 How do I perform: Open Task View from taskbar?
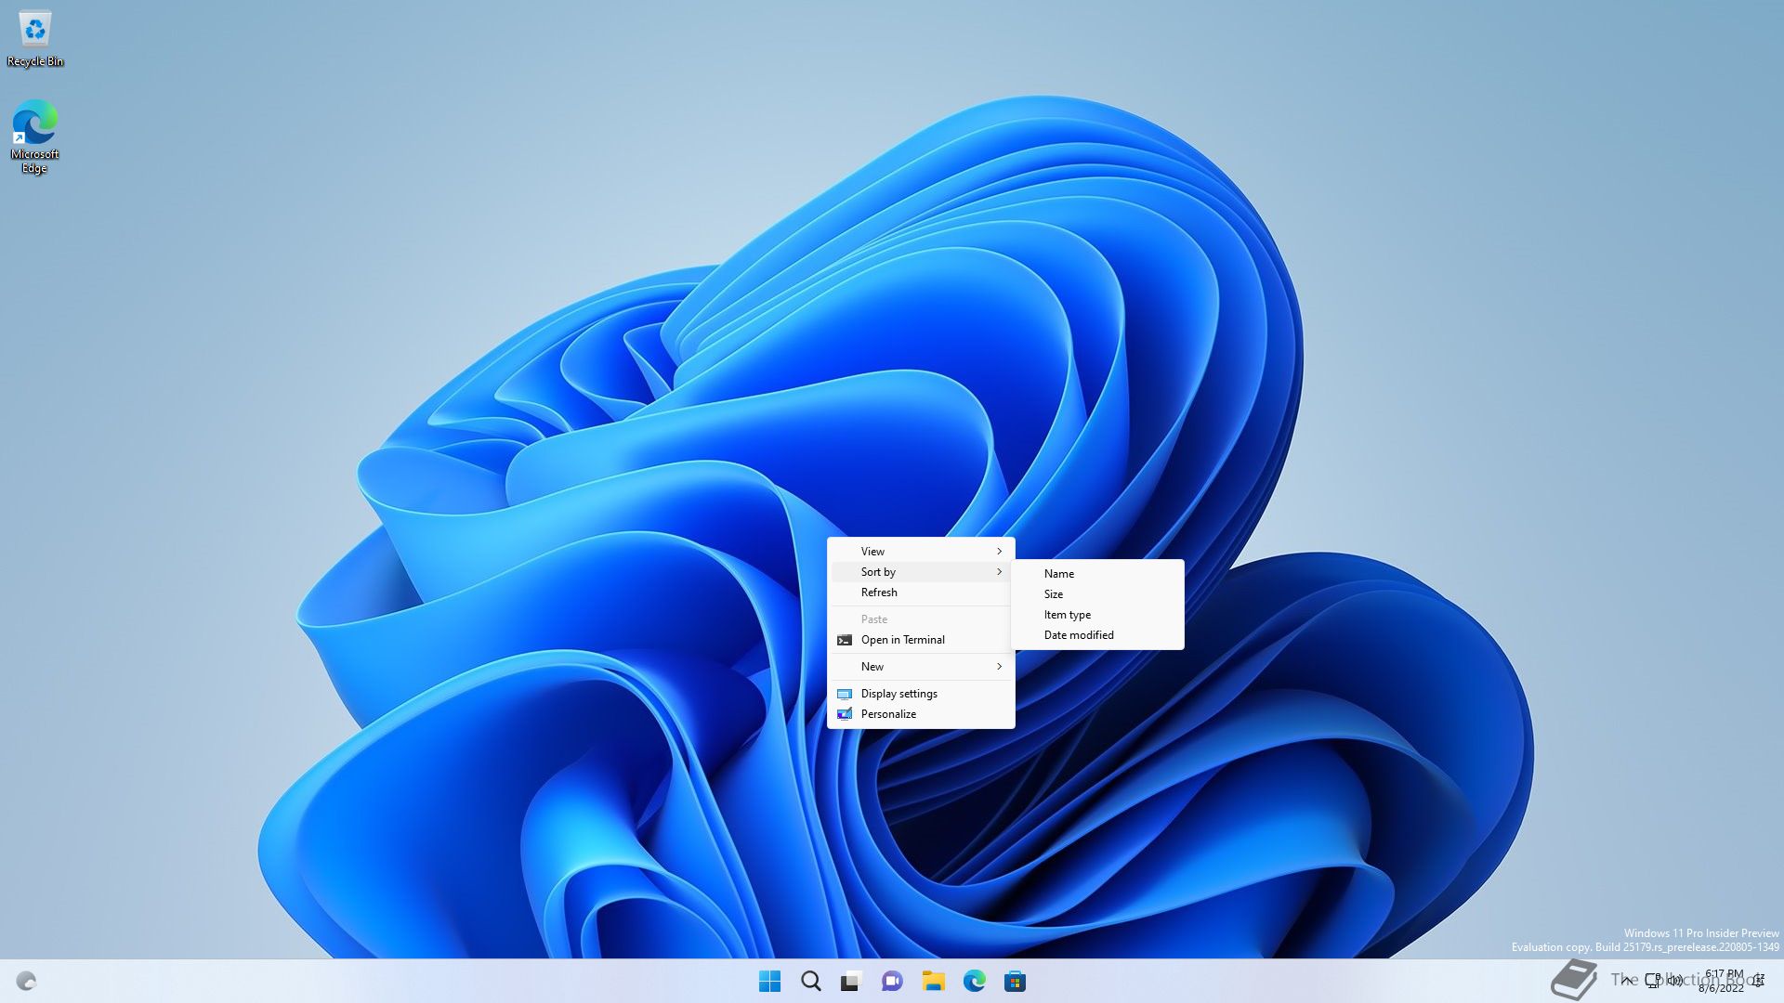pos(851,981)
